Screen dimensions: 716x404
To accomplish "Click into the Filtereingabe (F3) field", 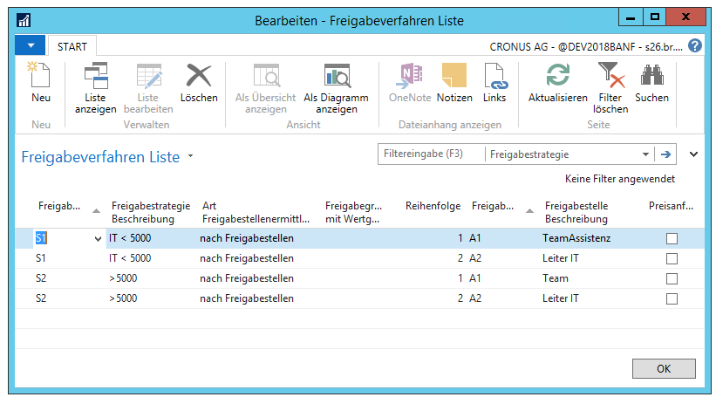I will (432, 154).
